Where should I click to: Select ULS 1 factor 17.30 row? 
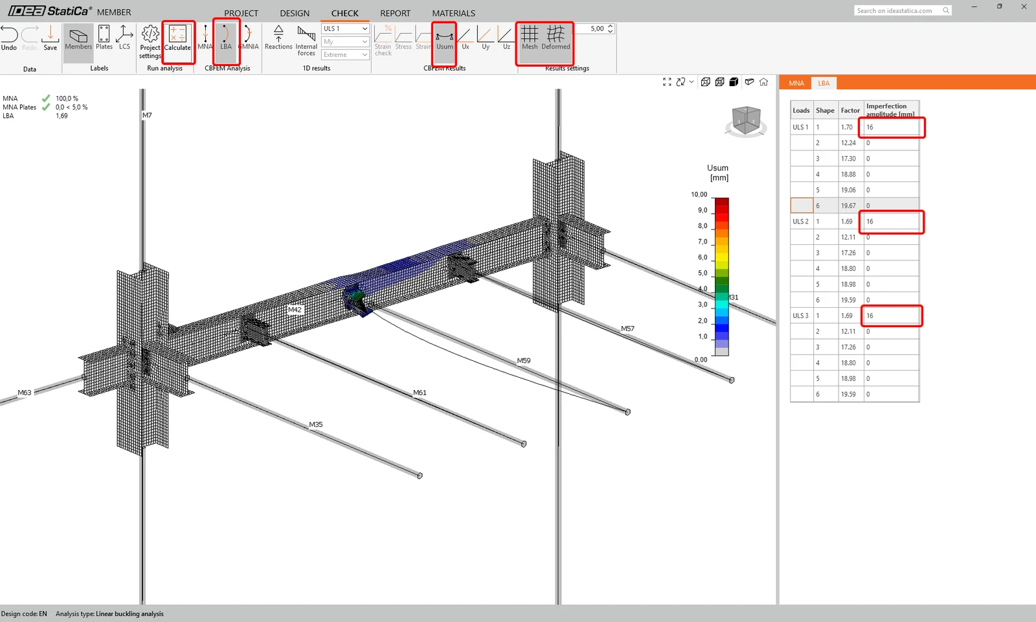(855, 159)
